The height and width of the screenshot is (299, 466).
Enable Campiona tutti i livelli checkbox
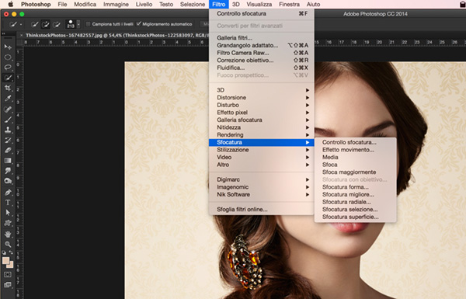[88, 24]
